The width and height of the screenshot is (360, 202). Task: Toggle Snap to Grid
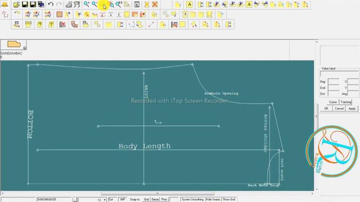(x=146, y=200)
